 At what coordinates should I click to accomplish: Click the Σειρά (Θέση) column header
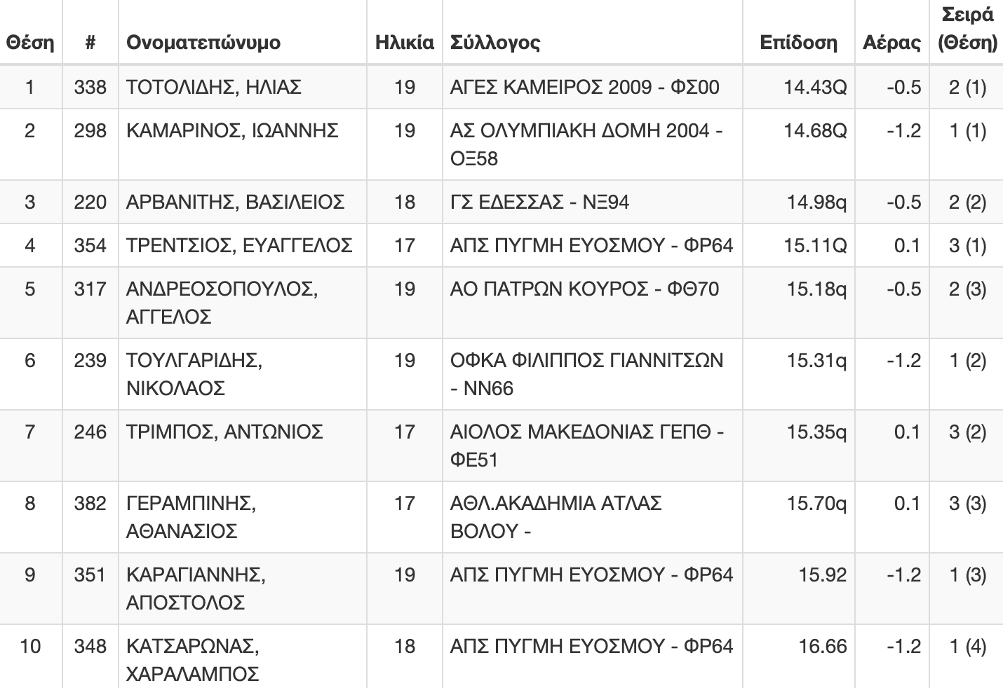coord(967,29)
